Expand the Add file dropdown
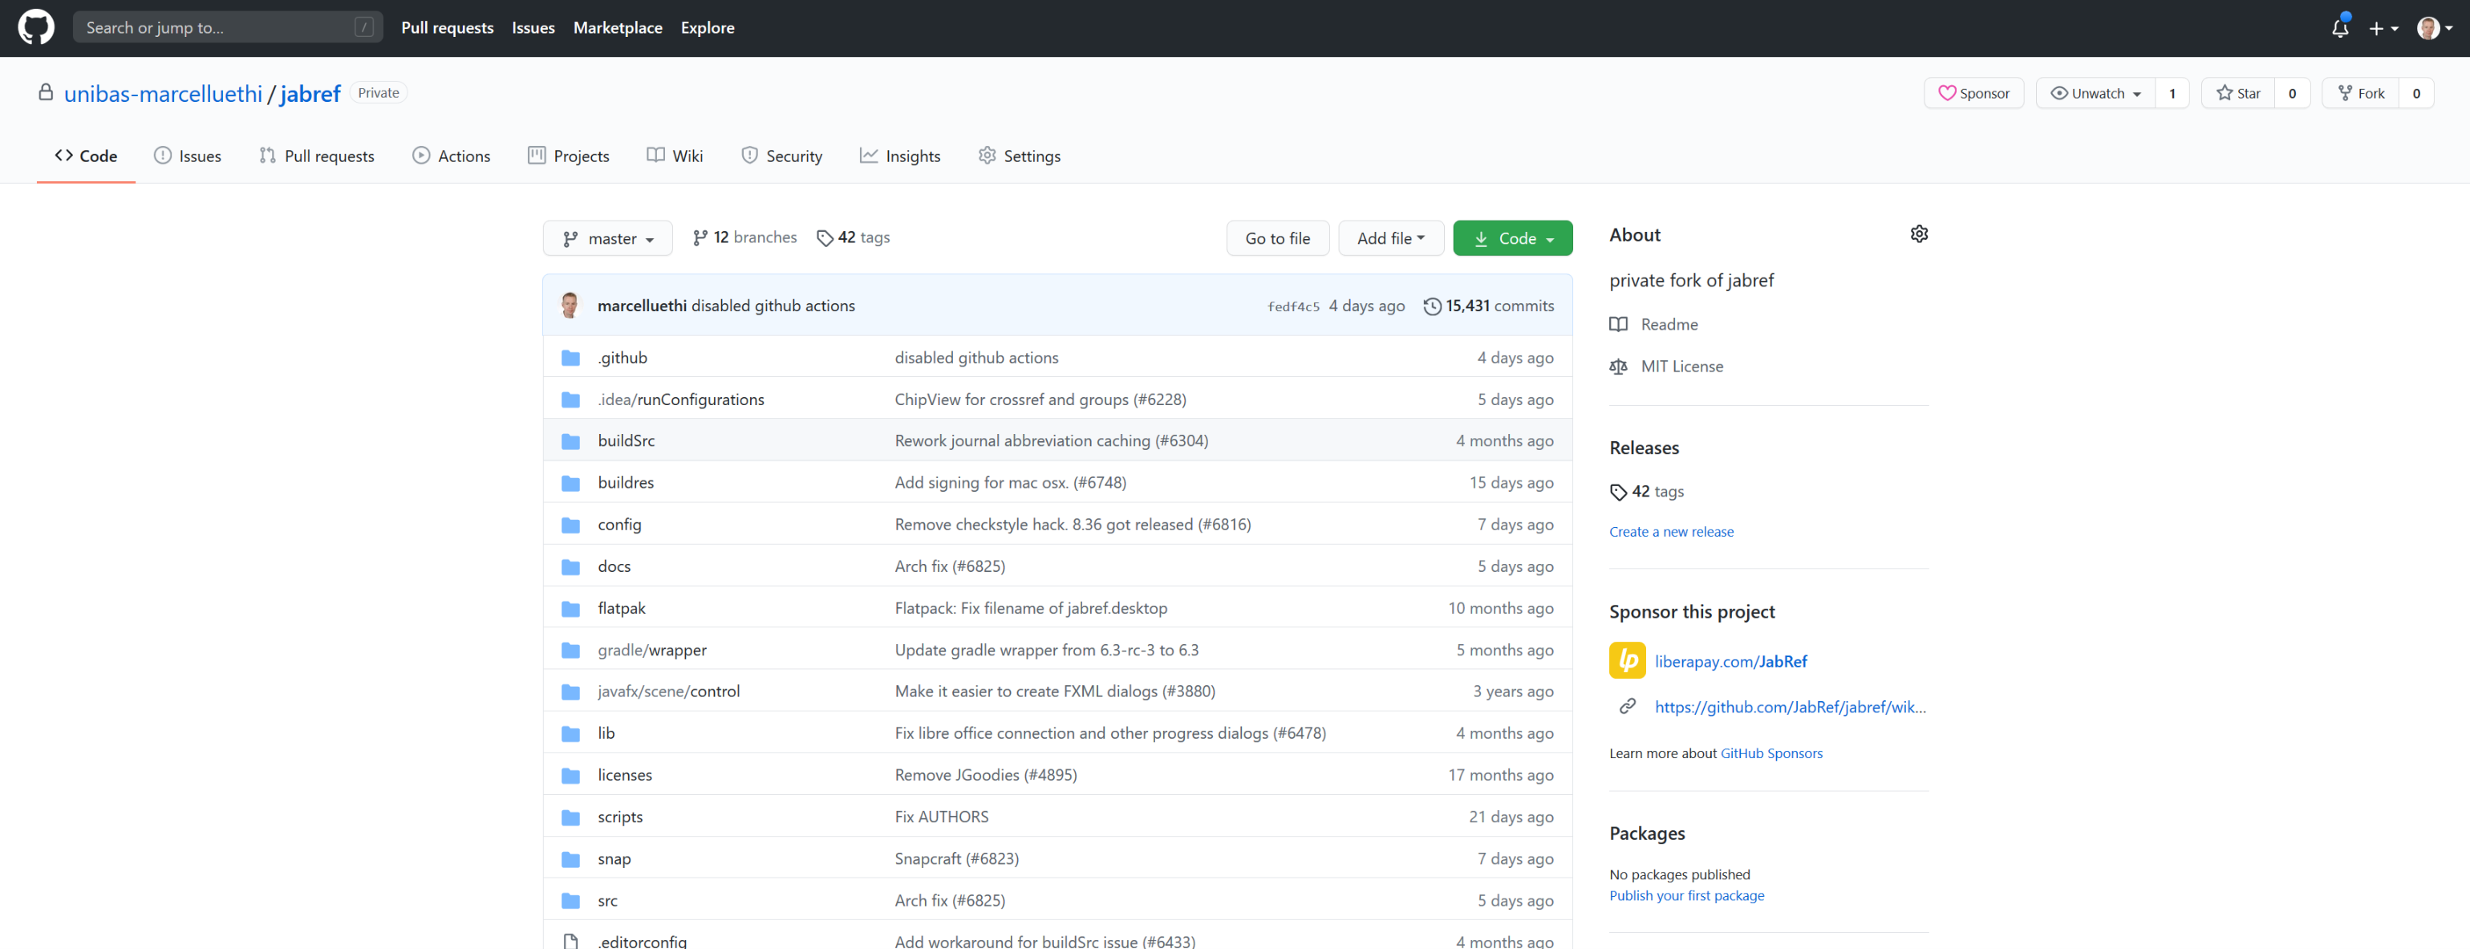 point(1390,239)
